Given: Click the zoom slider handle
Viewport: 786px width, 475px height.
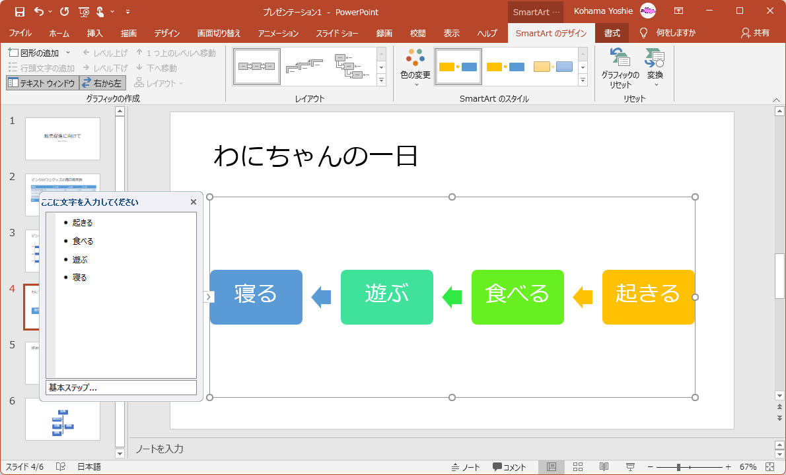Looking at the screenshot, I should (678, 467).
